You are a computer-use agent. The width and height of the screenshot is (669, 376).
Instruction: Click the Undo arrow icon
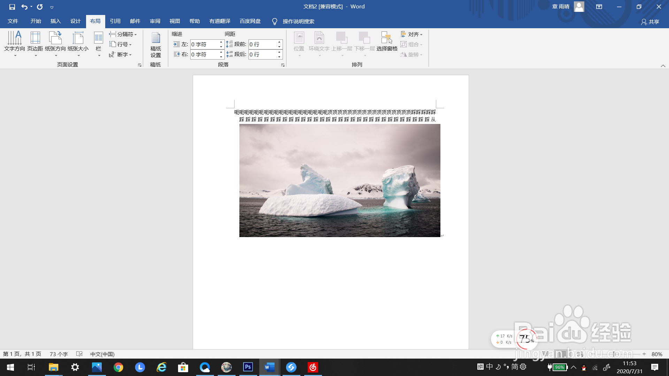tap(24, 7)
